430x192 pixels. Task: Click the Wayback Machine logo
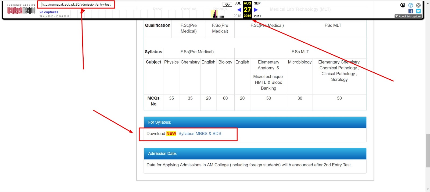[x=21, y=10]
